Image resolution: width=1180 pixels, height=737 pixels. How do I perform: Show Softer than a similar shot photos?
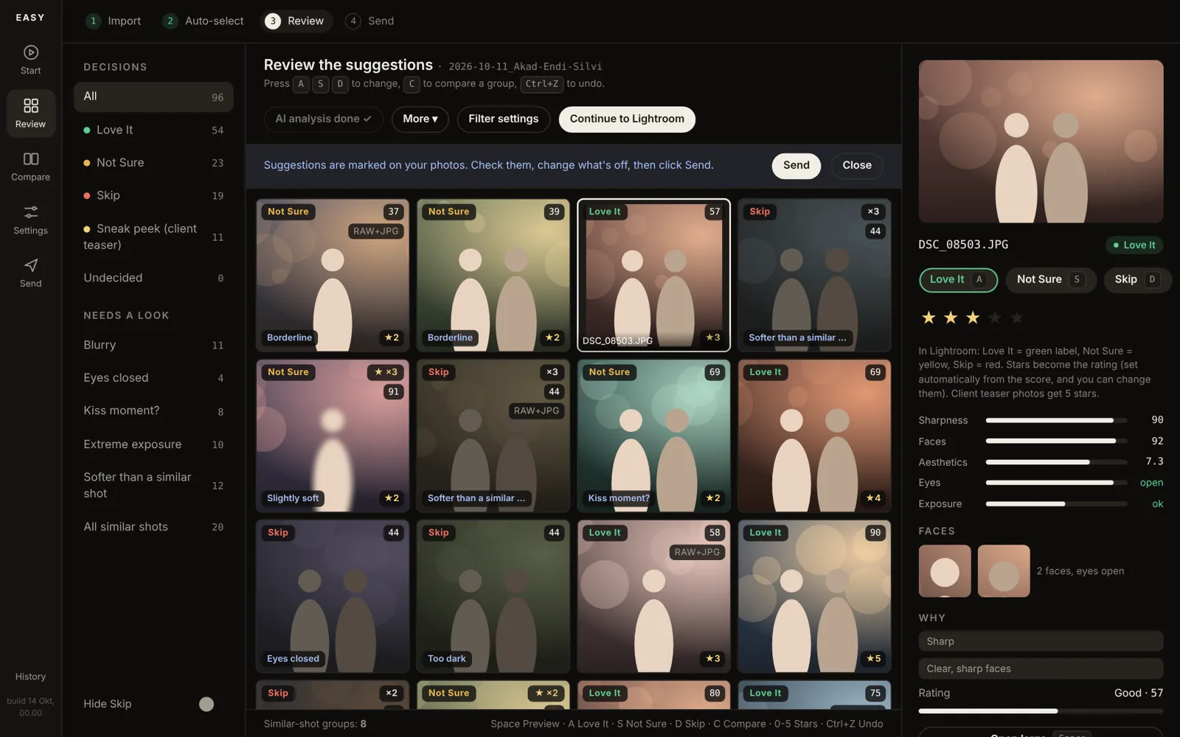pyautogui.click(x=153, y=485)
